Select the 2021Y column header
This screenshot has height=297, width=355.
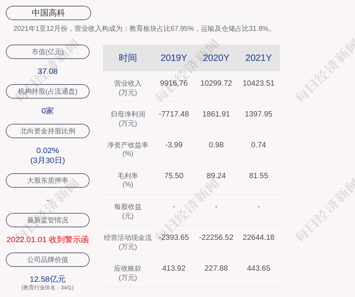tap(258, 58)
